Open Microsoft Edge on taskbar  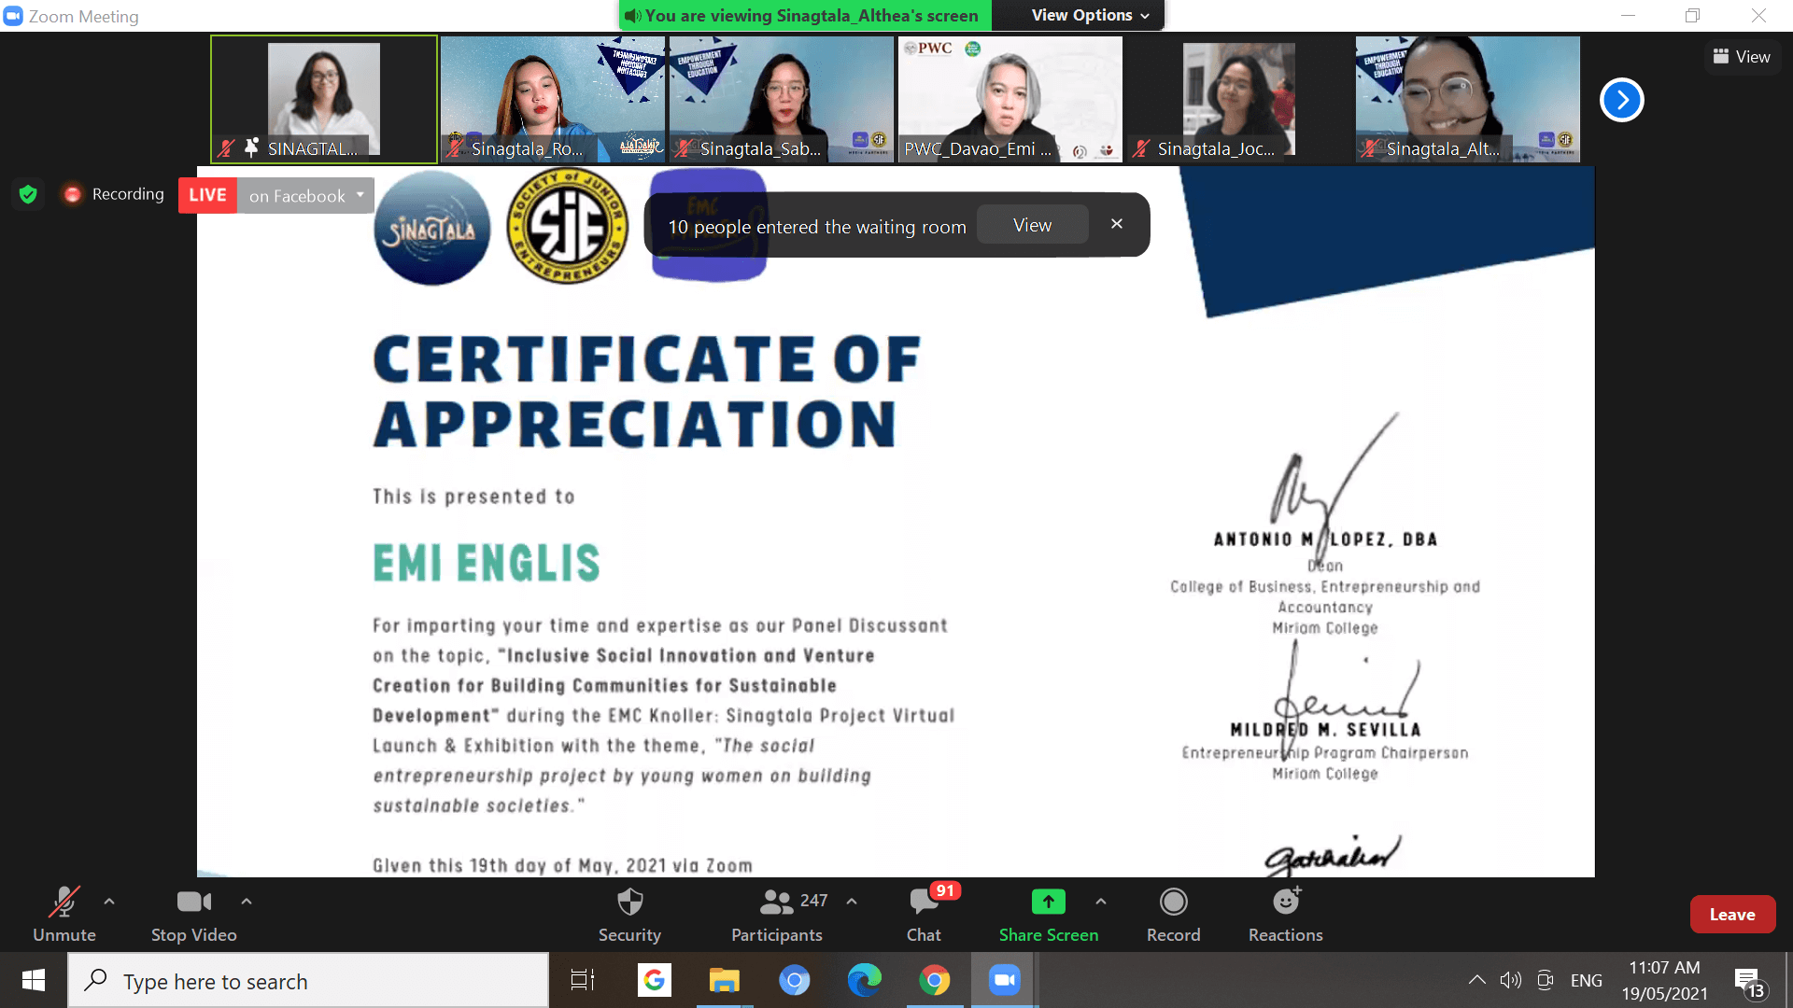(x=865, y=980)
